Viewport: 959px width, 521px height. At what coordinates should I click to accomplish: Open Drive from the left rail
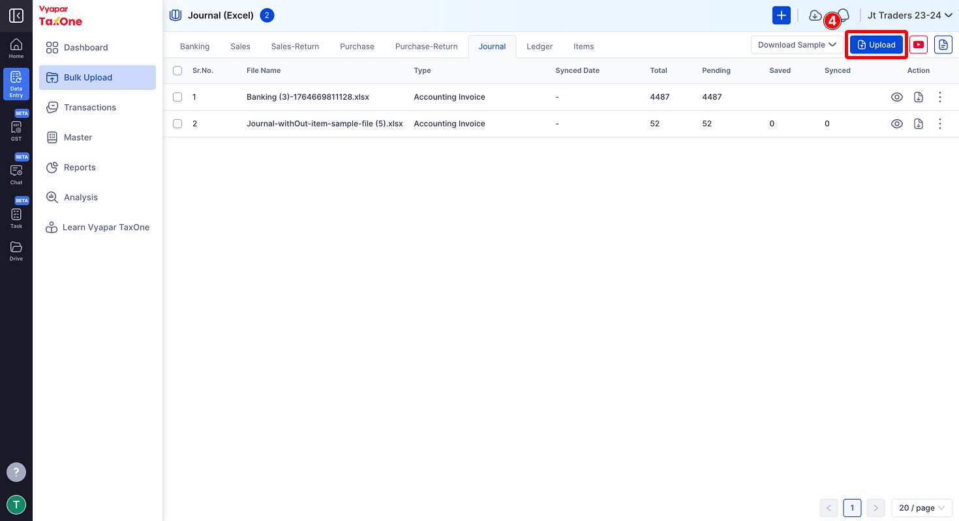[x=16, y=251]
